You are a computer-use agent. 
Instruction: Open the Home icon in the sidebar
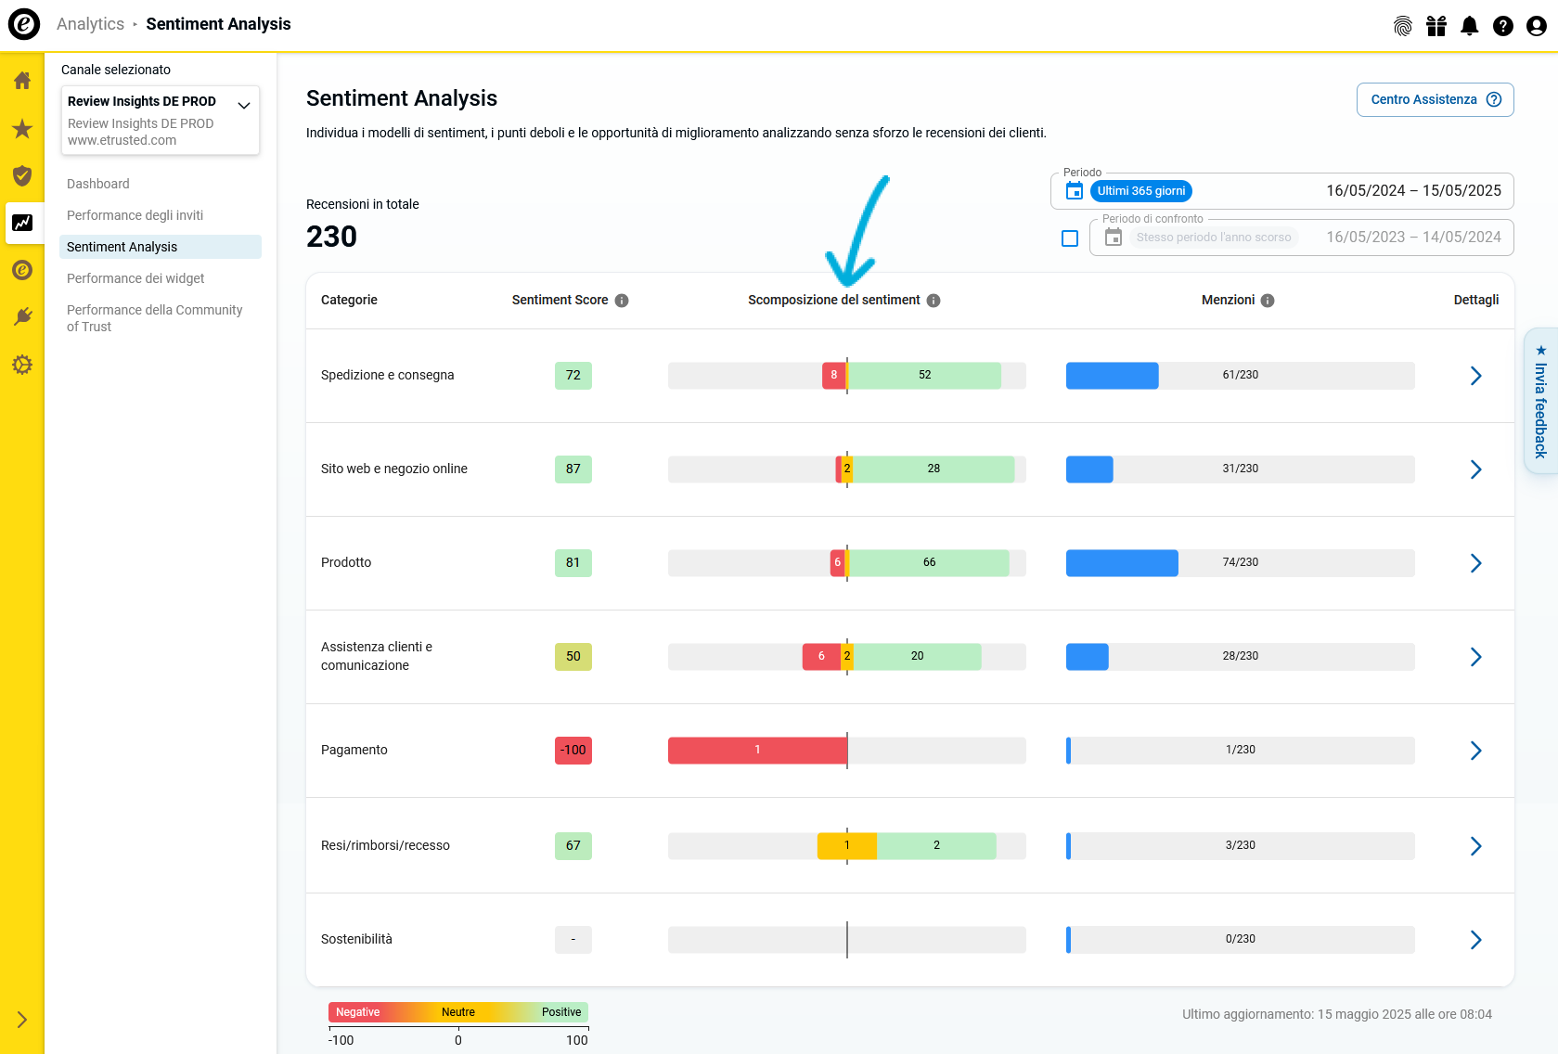(21, 81)
